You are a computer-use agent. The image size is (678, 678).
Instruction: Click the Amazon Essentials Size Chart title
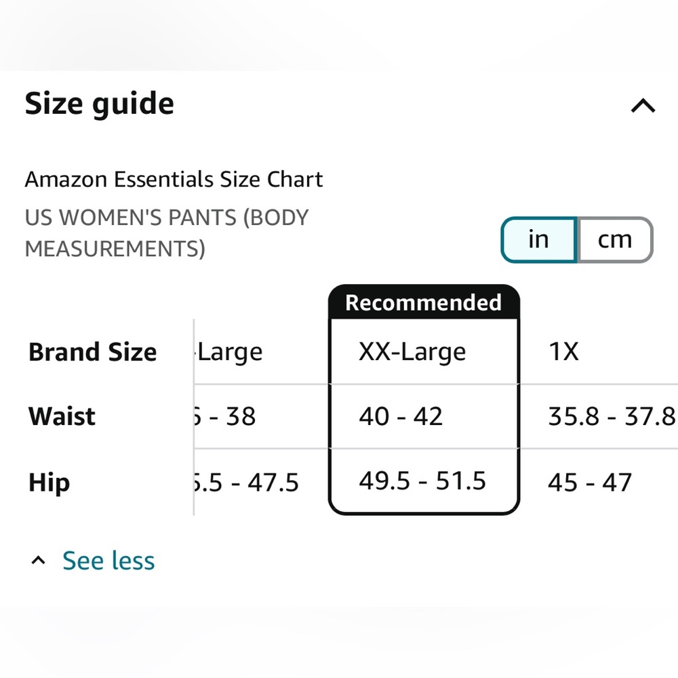point(174,180)
